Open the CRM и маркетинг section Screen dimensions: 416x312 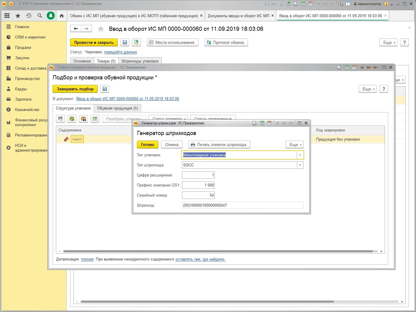(x=30, y=37)
